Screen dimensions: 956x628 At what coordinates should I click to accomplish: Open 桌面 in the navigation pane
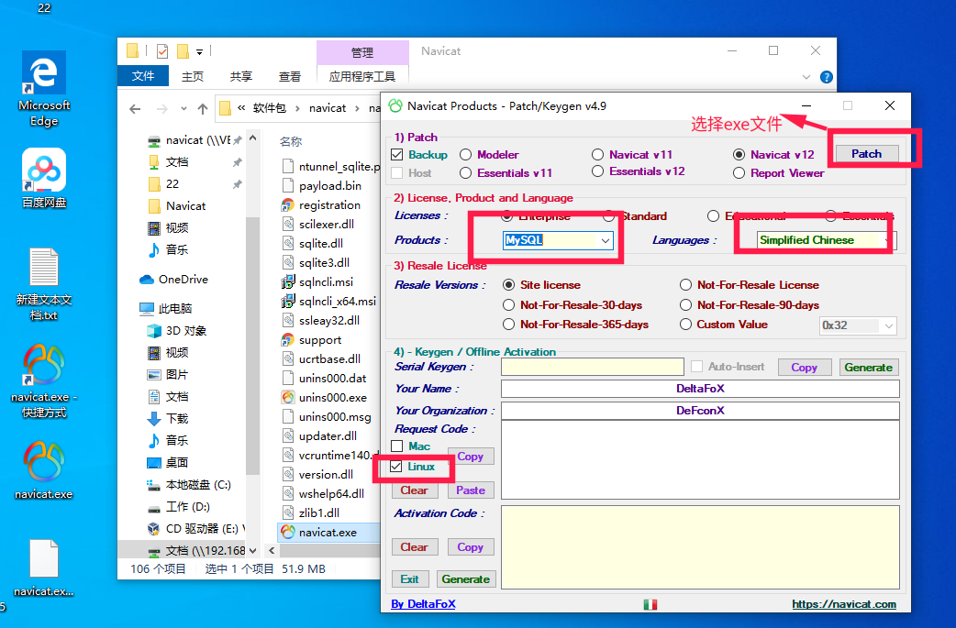pyautogui.click(x=177, y=462)
